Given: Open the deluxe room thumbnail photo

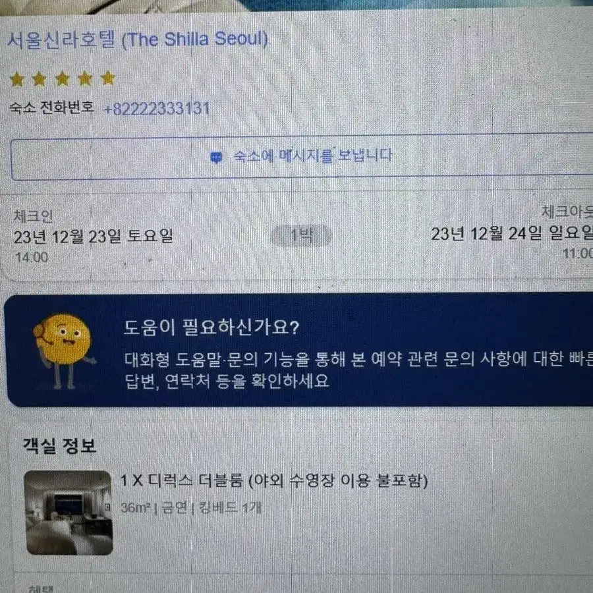Looking at the screenshot, I should click(x=69, y=513).
